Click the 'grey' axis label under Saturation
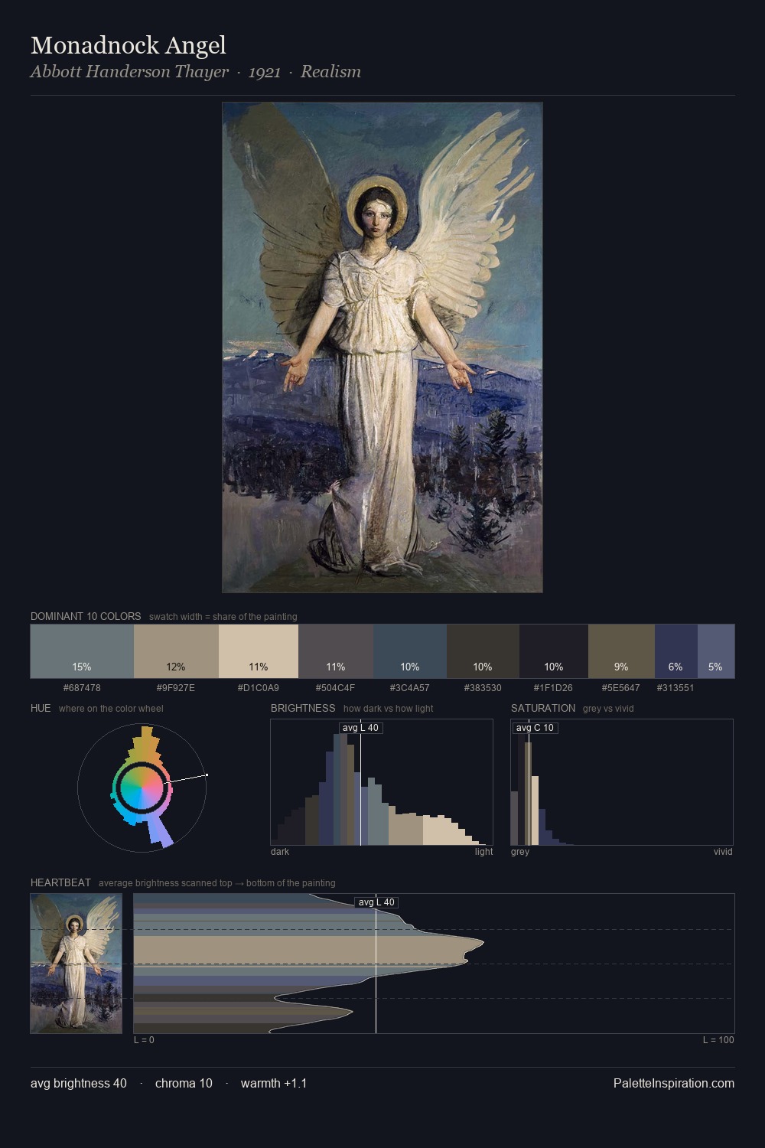This screenshot has height=1148, width=765. click(x=520, y=852)
